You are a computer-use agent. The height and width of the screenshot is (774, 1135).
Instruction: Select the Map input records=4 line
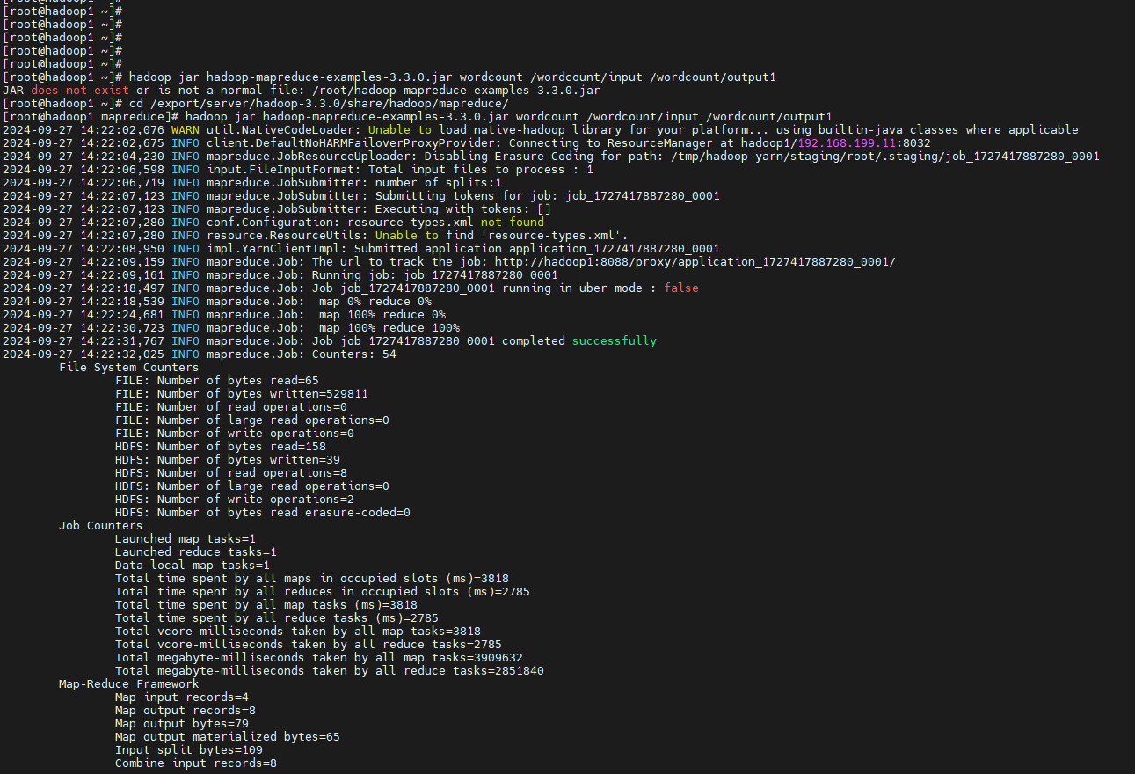(x=189, y=697)
